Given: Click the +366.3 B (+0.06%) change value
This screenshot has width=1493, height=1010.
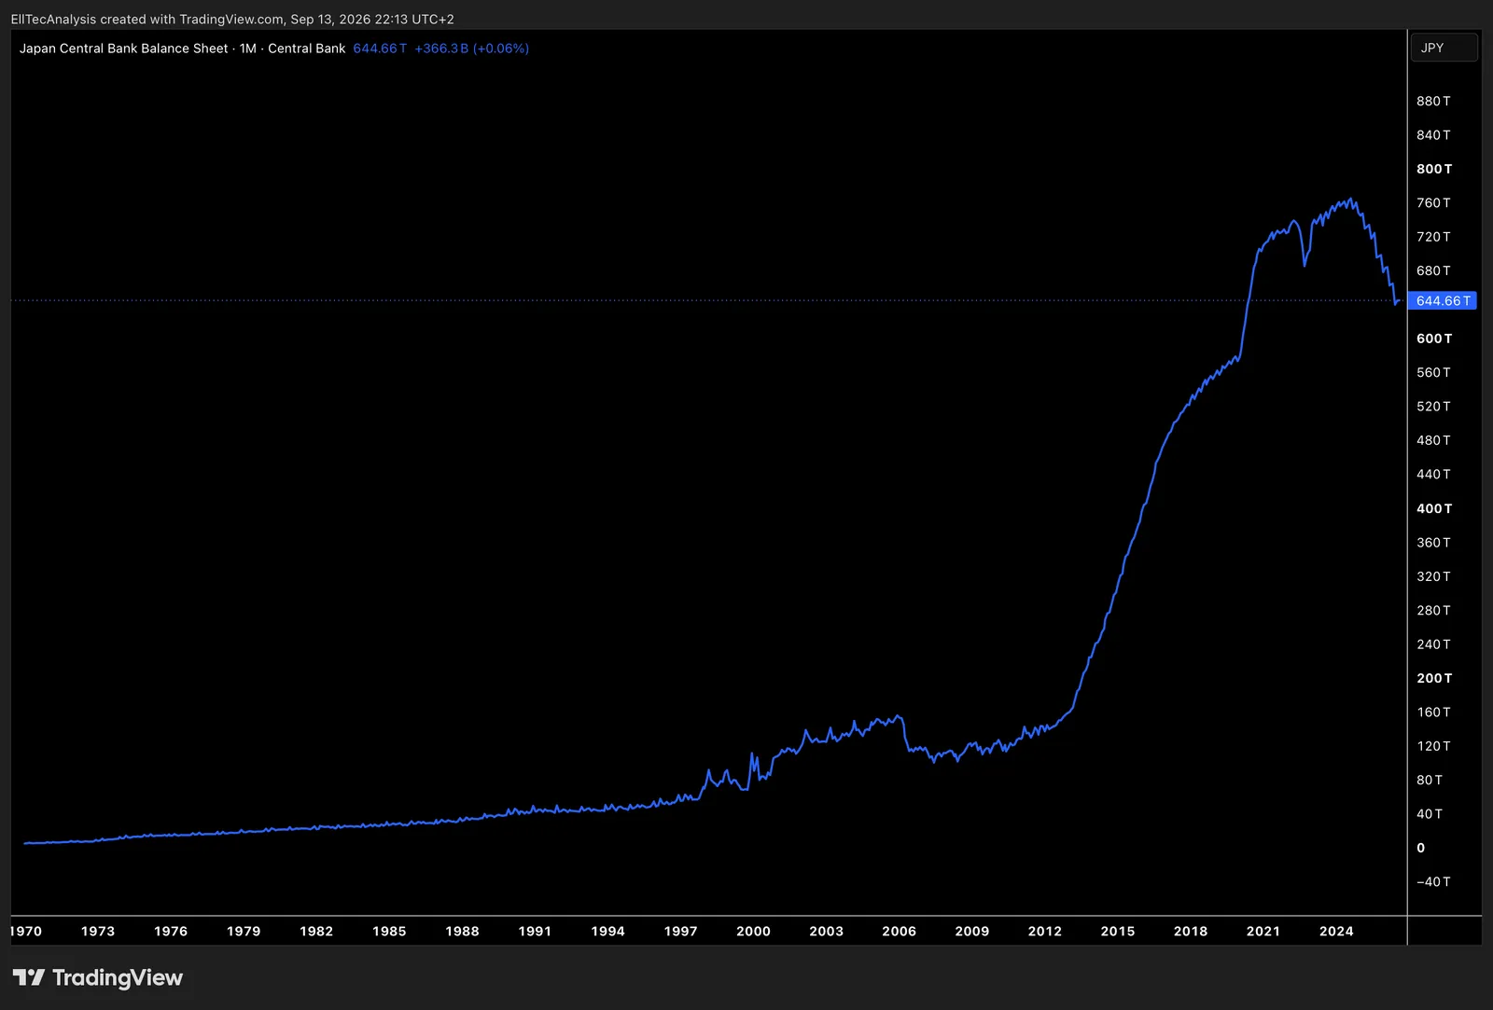Looking at the screenshot, I should tap(472, 48).
